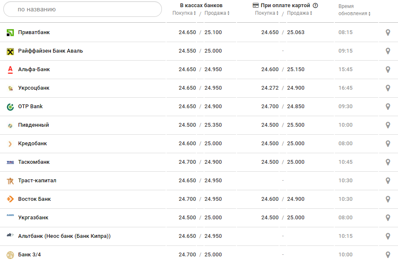Click the Альтбанк (Неос банк) link

coord(64,236)
